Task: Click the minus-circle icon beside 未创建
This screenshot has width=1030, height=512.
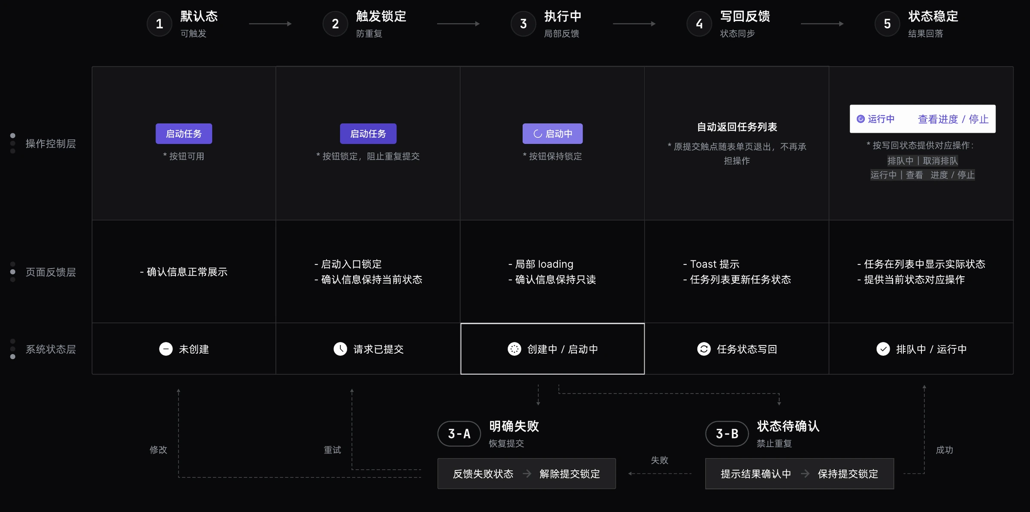Action: pyautogui.click(x=166, y=349)
